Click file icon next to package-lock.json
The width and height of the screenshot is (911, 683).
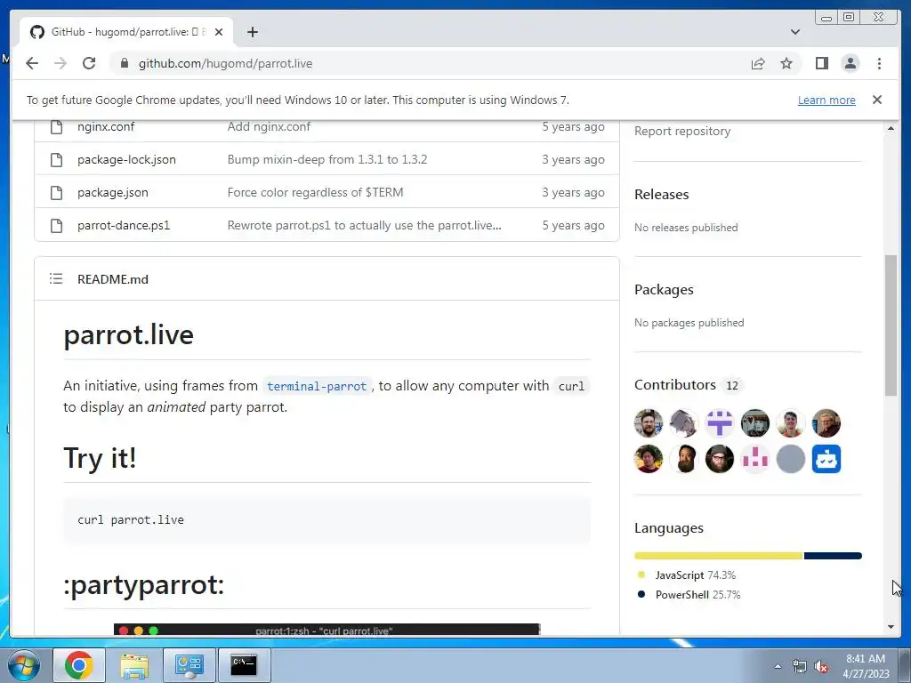[56, 160]
